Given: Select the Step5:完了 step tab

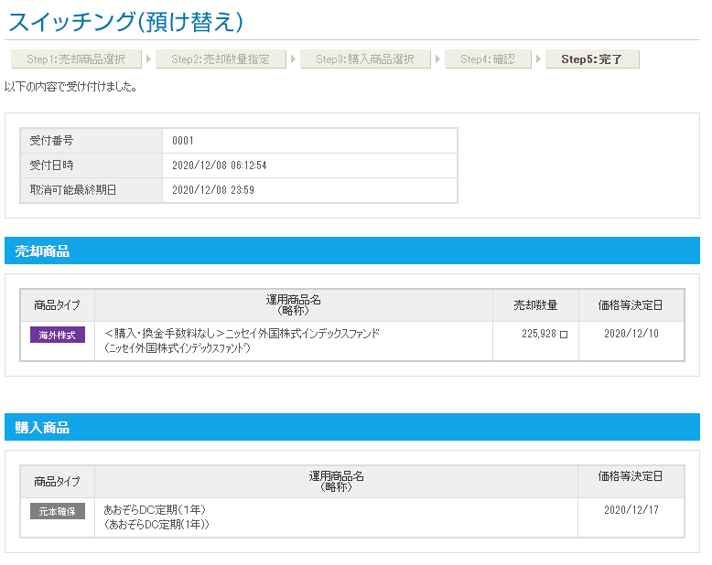Looking at the screenshot, I should click(592, 59).
